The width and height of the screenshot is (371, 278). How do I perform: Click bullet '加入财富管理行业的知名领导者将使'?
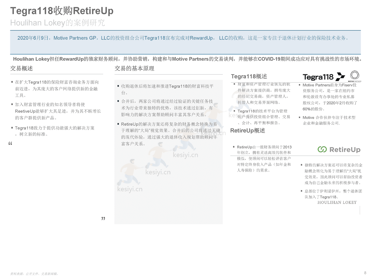[56, 111]
